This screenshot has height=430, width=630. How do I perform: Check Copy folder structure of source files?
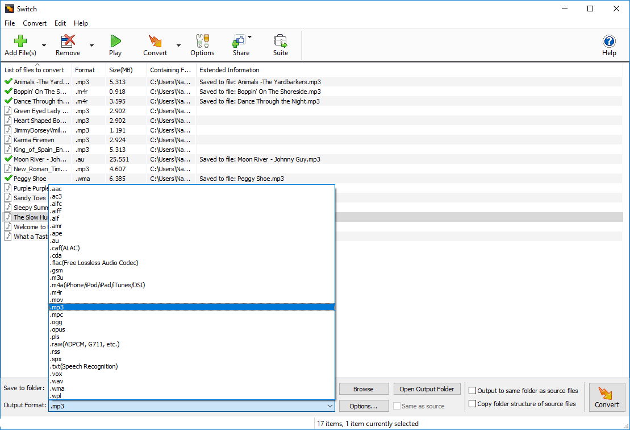[x=472, y=403]
